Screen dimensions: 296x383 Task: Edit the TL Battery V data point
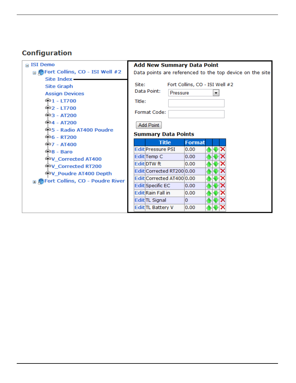click(140, 207)
